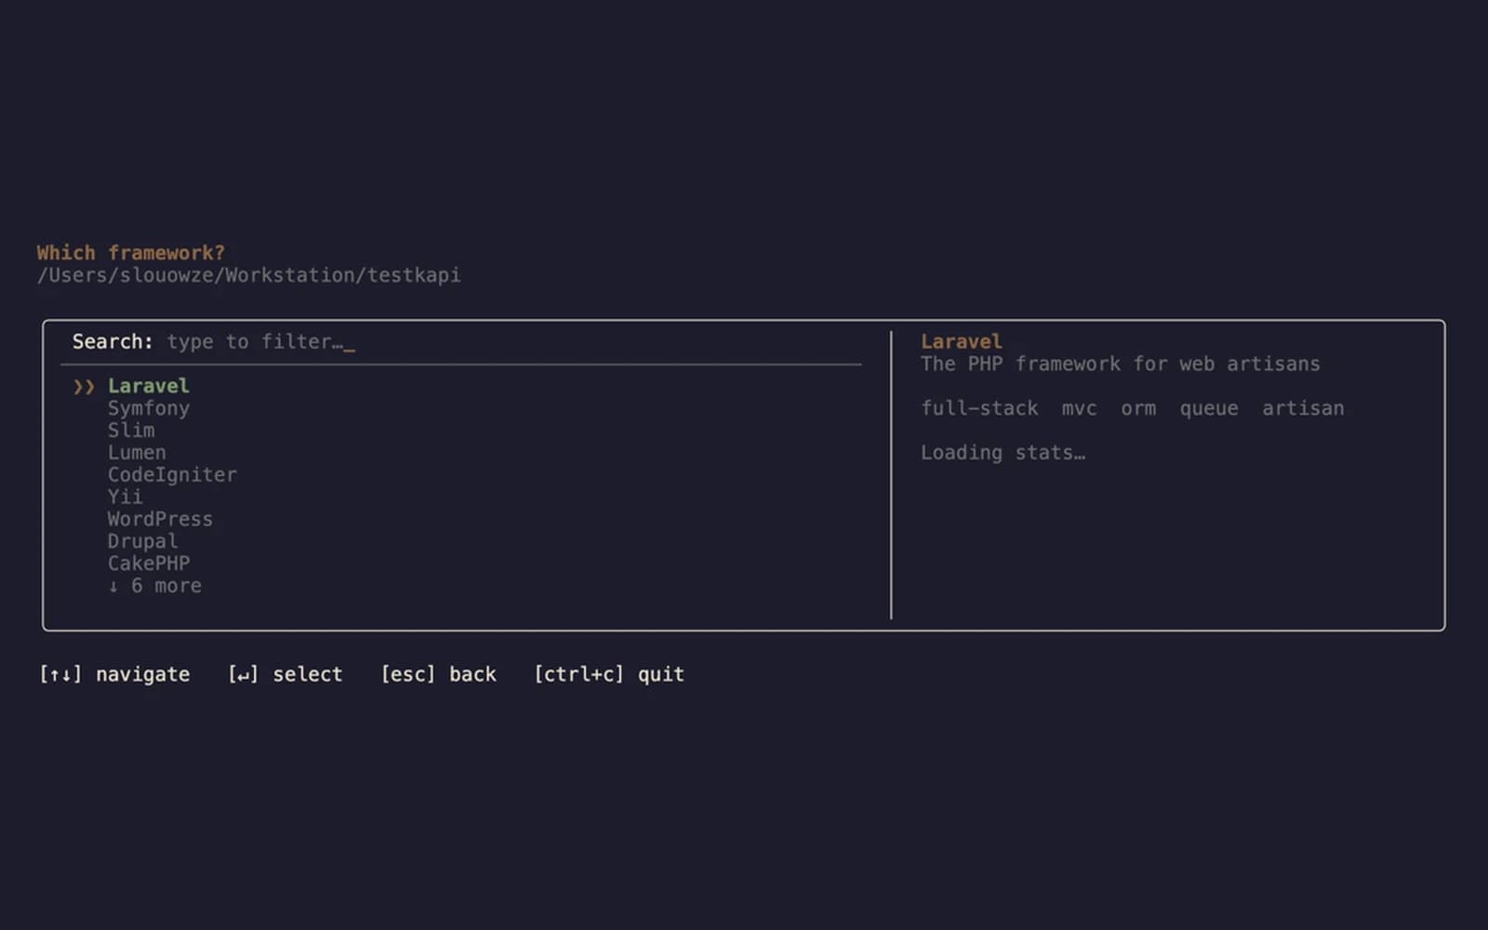Viewport: 1488px width, 930px height.
Task: Click the 'full-stack' tag
Action: [x=979, y=408]
